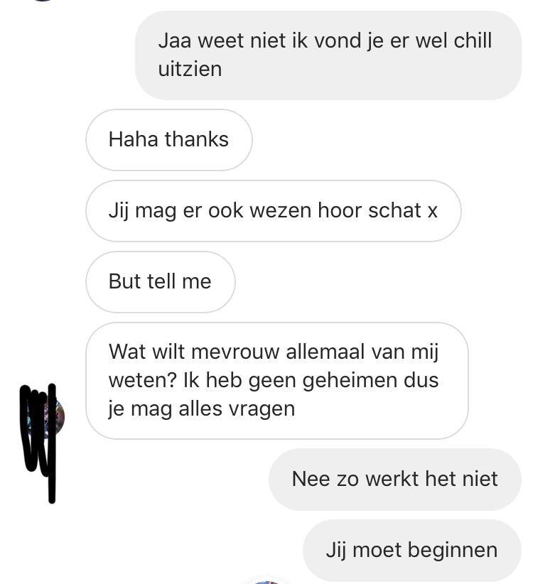533x584 pixels.
Task: Tap the "Jij mag er ook wezen" message
Action: 274,211
